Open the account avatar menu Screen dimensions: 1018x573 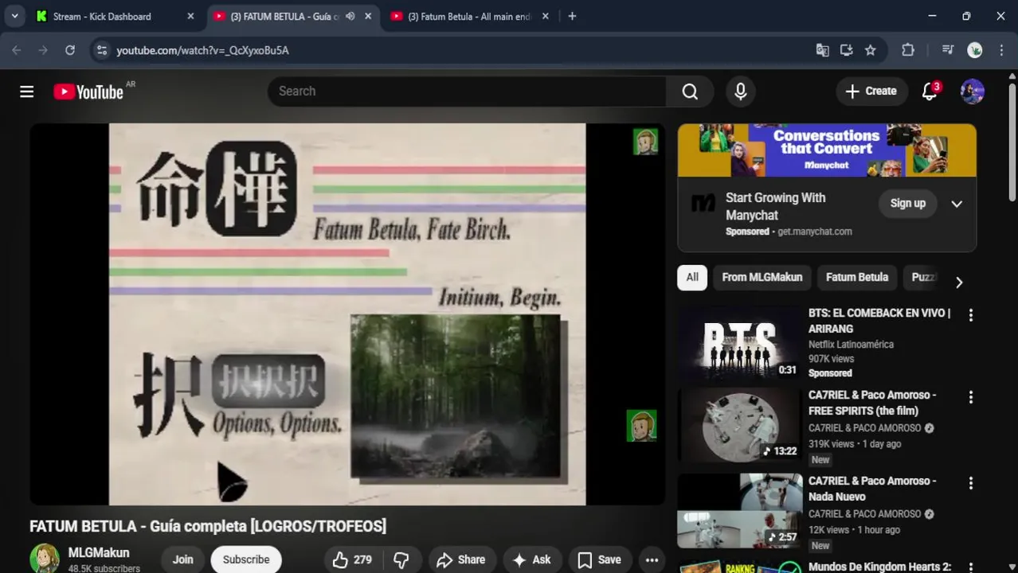click(973, 92)
